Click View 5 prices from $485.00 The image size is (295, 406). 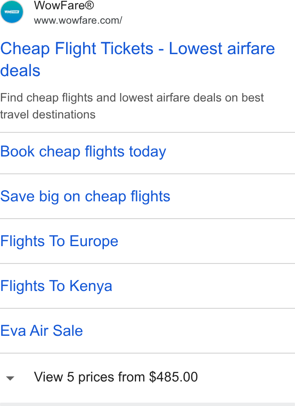coord(116,377)
